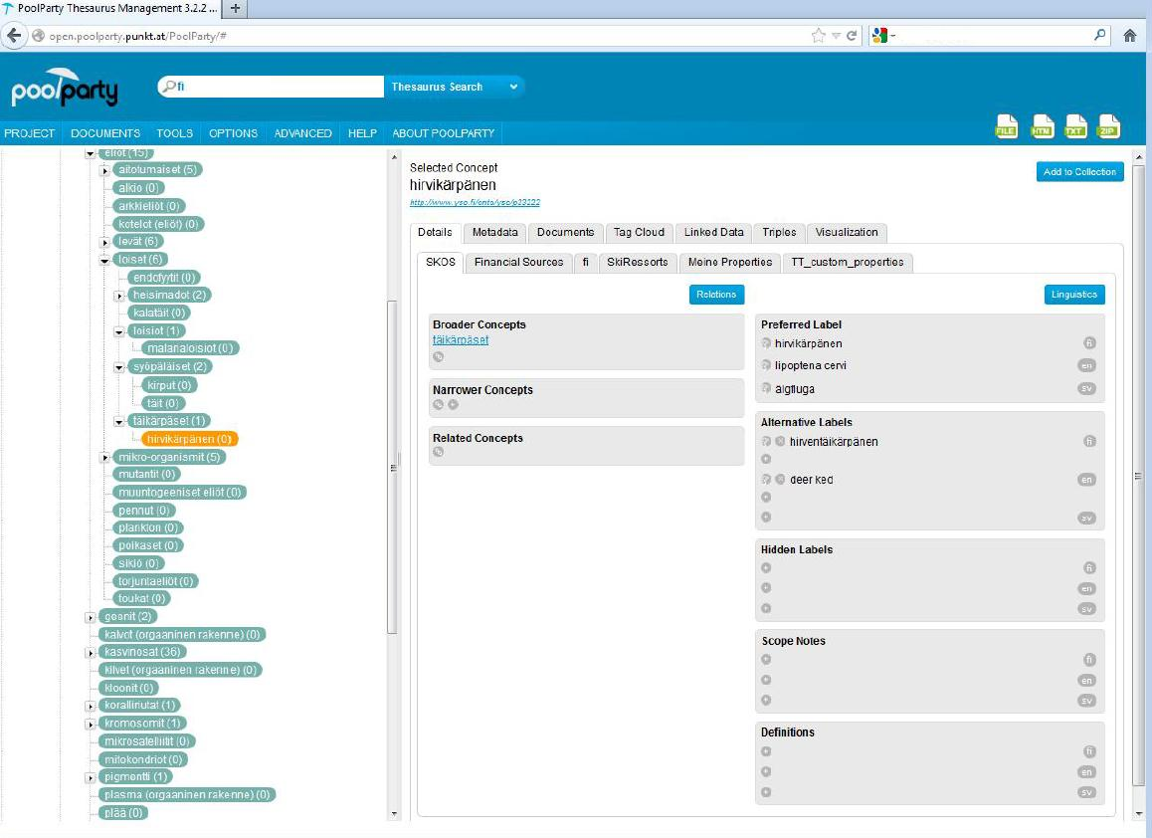Expand the mikro-organismit tree node
This screenshot has height=838, width=1152.
tap(105, 457)
